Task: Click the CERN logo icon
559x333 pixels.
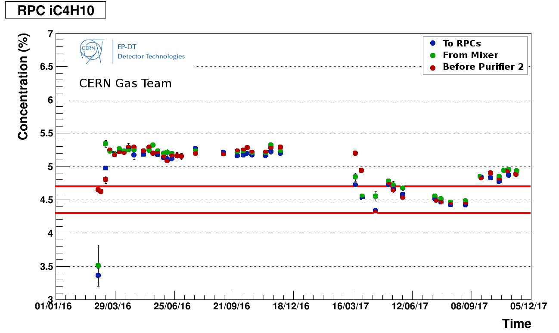Action: coord(92,51)
